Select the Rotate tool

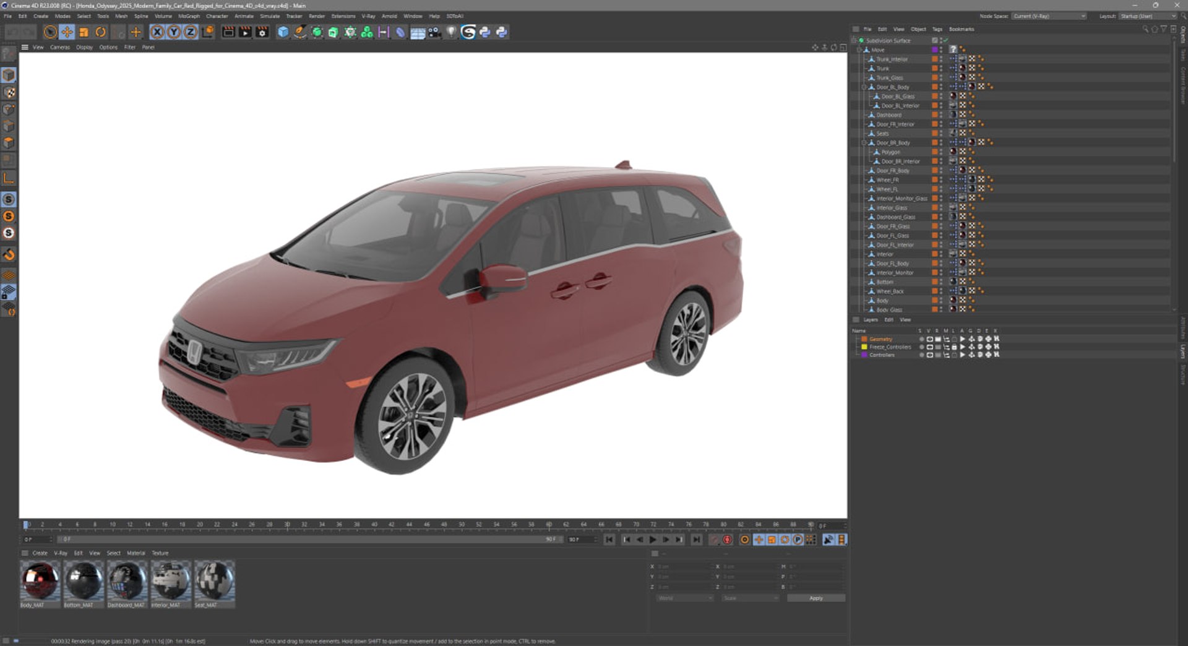tap(100, 32)
